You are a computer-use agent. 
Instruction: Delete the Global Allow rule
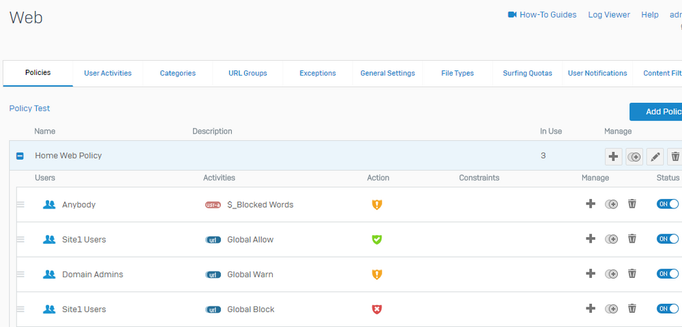632,238
